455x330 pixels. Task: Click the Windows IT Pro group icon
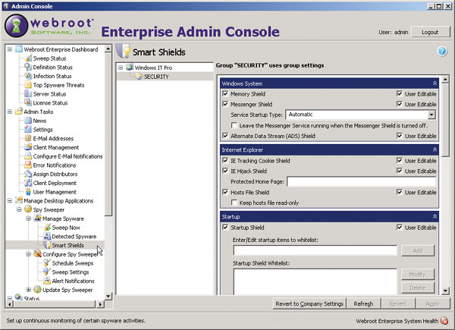(129, 68)
